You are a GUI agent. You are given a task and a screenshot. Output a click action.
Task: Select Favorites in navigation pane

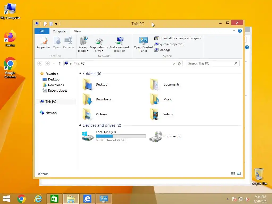pyautogui.click(x=49, y=74)
